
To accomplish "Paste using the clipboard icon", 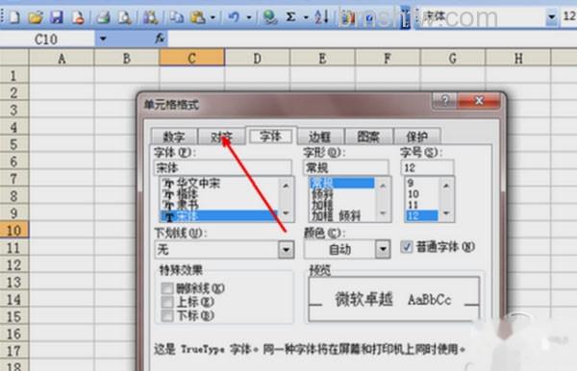I will click(x=197, y=17).
